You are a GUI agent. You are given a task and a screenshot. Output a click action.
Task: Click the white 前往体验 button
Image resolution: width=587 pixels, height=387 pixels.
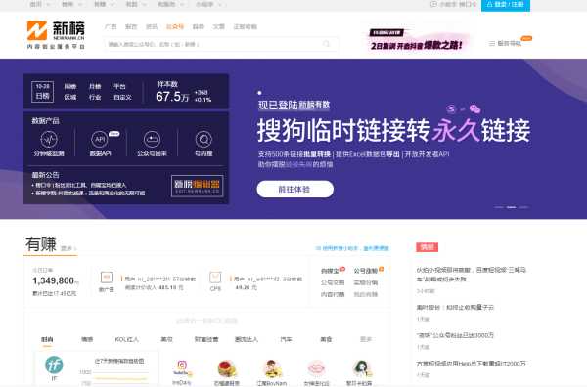tap(295, 190)
